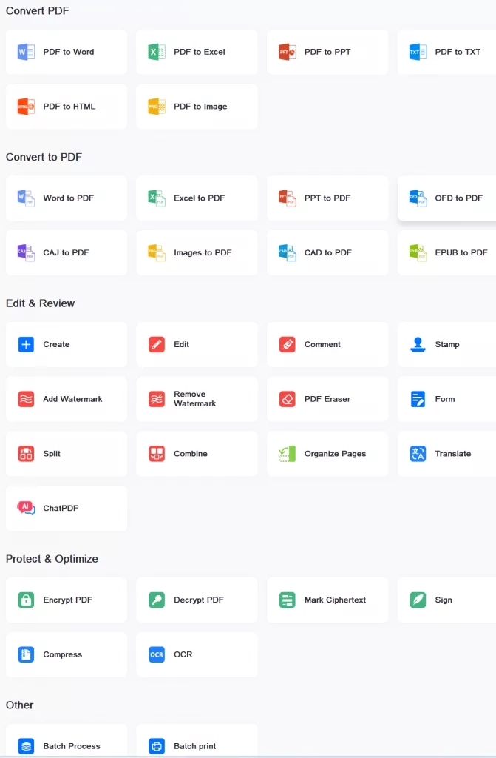Click the CAD to PDF icon
The width and height of the screenshot is (496, 758).
pos(288,253)
